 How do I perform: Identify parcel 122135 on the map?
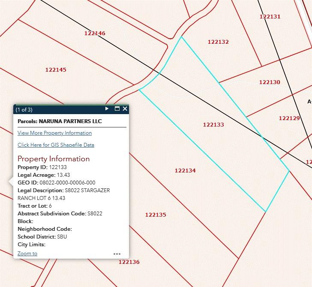pyautogui.click(x=155, y=215)
